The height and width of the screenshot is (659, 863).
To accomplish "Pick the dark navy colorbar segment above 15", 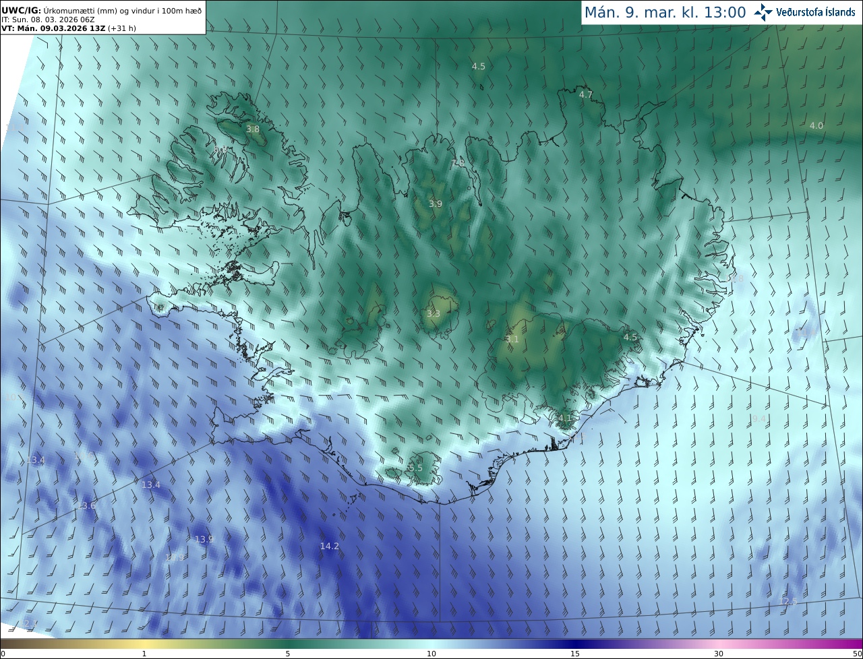I will (575, 644).
